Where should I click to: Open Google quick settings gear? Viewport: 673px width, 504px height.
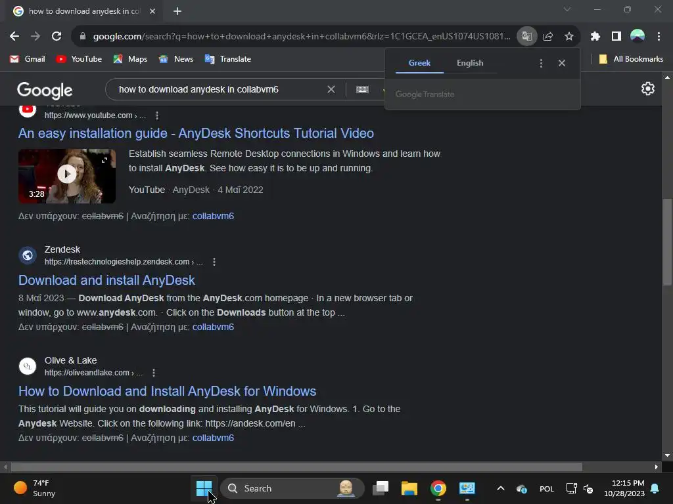pos(647,89)
